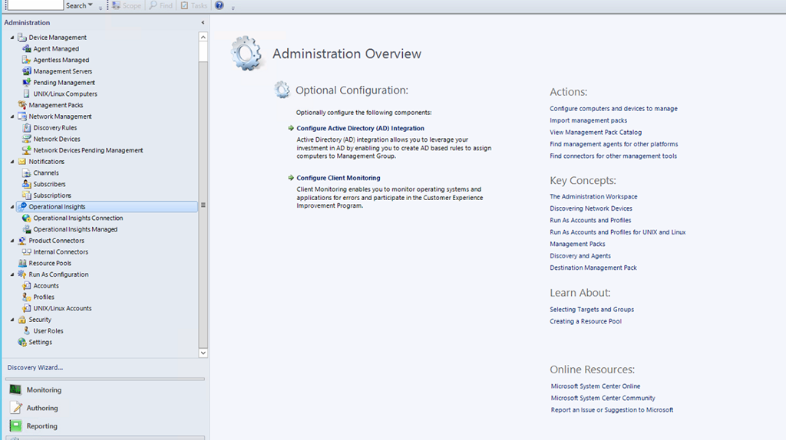The width and height of the screenshot is (786, 440).
Task: Select the Agent Managed node icon
Action: coord(27,49)
